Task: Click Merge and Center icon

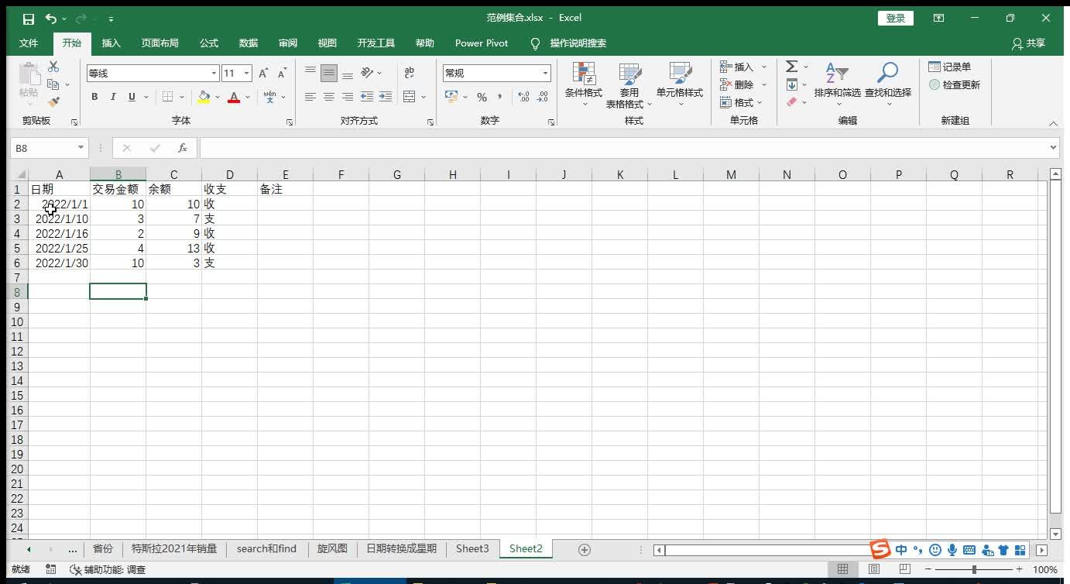Action: 410,97
